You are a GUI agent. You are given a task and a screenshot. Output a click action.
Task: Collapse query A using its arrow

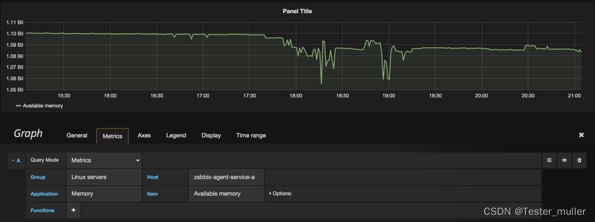pyautogui.click(x=13, y=160)
